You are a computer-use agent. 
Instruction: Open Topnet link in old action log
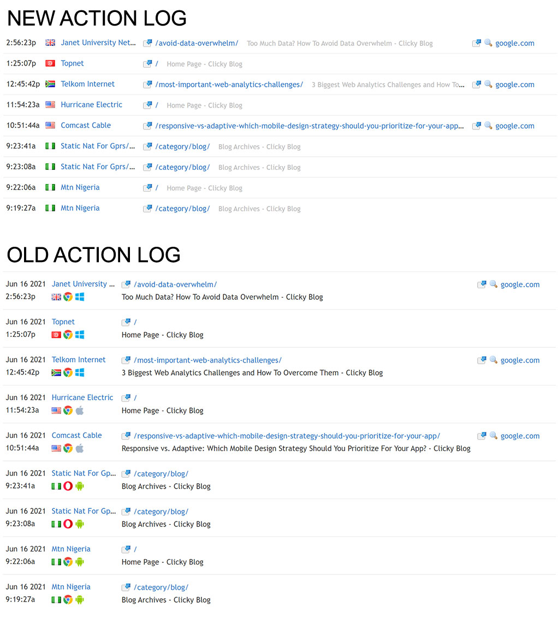point(63,322)
